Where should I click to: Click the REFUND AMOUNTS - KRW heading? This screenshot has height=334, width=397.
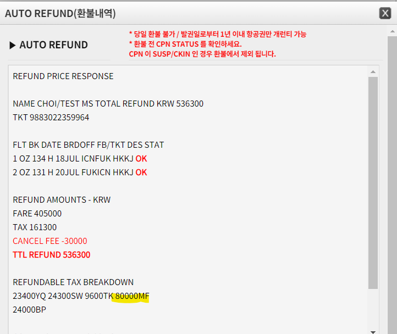tap(62, 200)
